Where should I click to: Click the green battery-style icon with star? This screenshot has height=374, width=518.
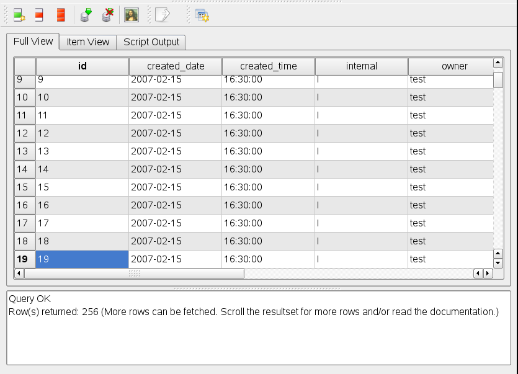[x=19, y=15]
